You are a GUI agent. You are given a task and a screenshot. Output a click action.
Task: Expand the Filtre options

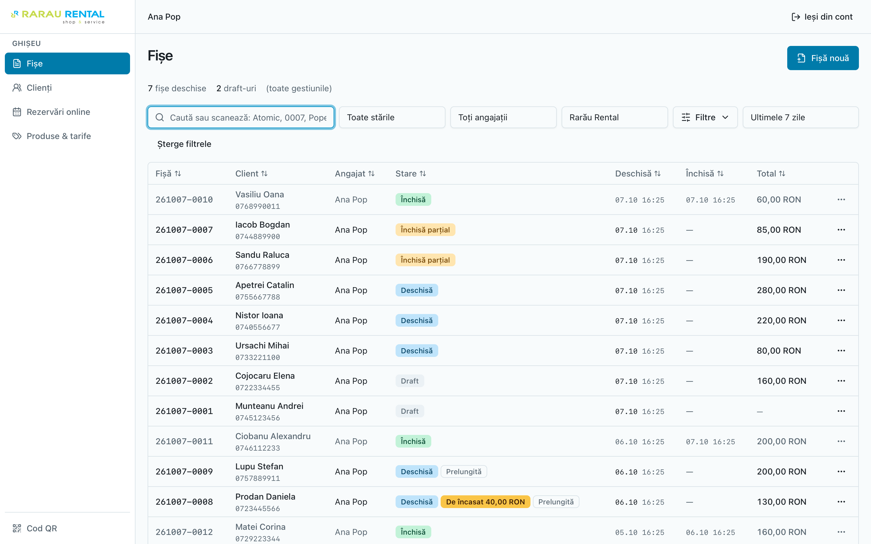coord(705,117)
